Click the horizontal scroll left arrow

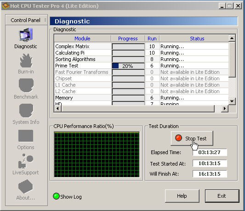coord(57,108)
